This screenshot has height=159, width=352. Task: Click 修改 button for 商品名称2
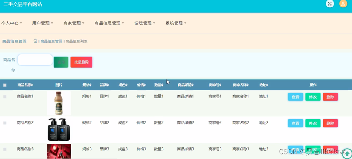tap(313, 123)
